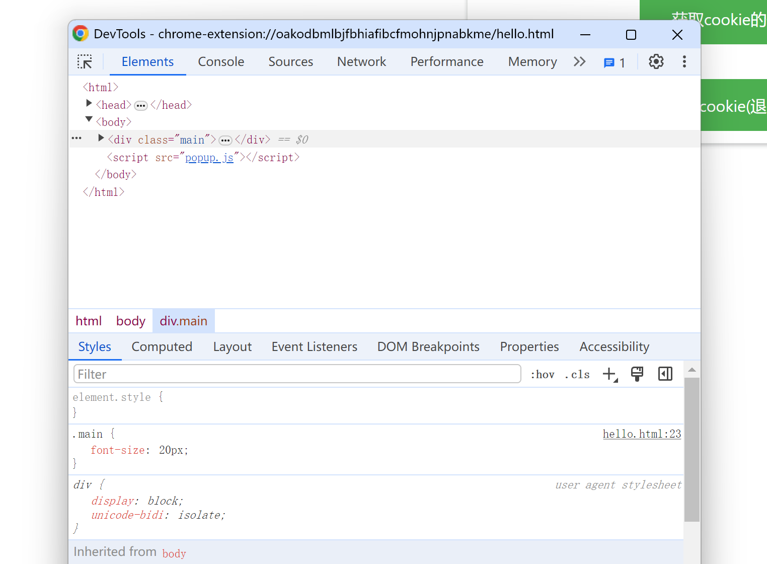Select the Styles sub-tab
The image size is (767, 564).
click(95, 347)
